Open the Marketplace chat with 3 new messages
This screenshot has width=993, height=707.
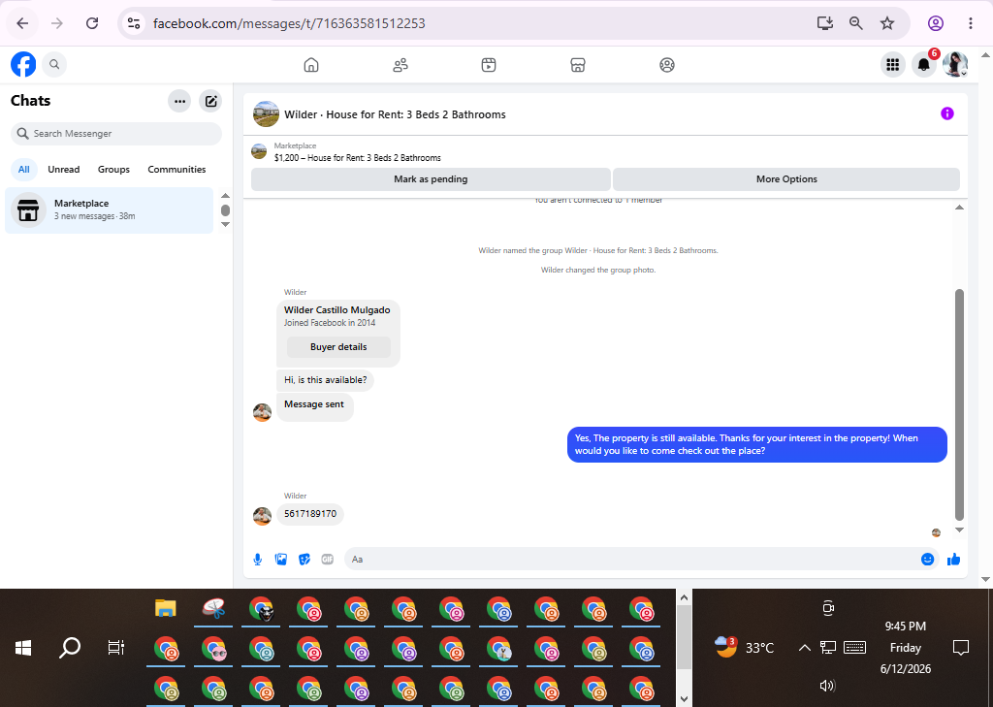click(x=109, y=209)
